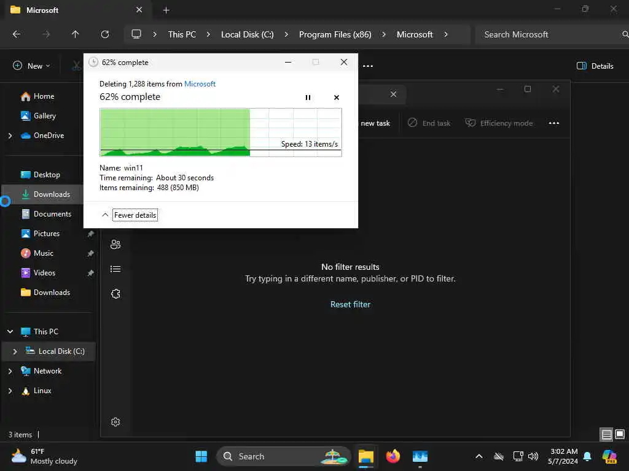Switch Explorer to details list view icon

coord(606,434)
